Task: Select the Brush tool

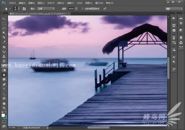Action: [x=4, y=52]
